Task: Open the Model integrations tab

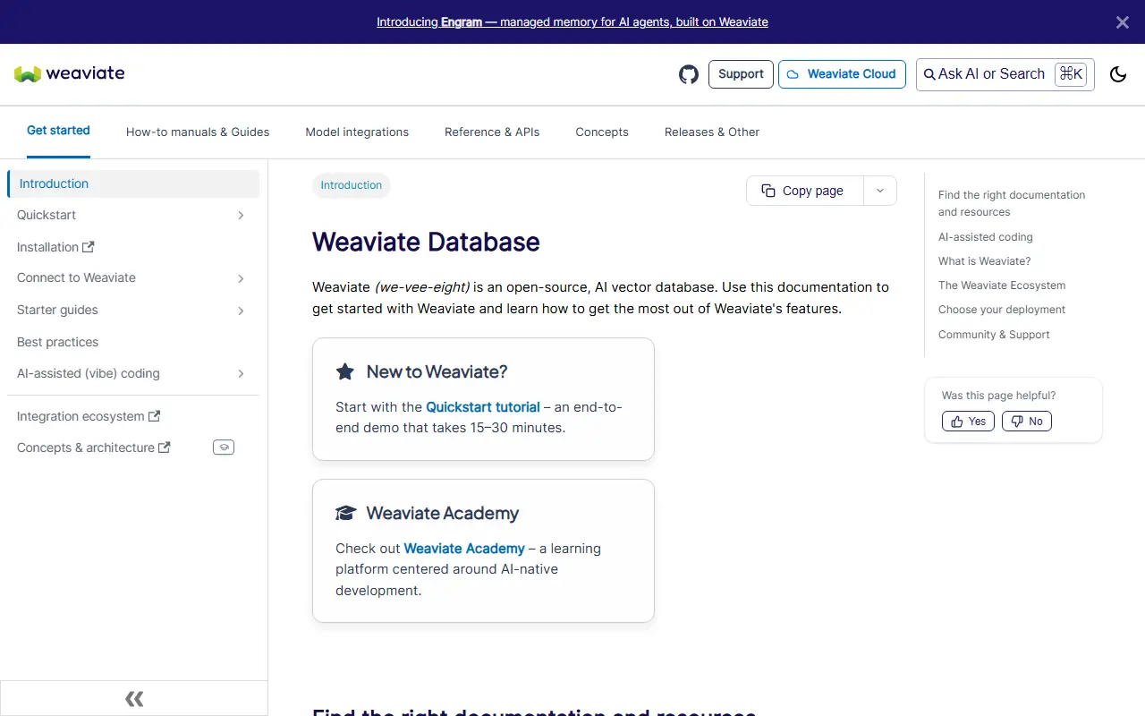Action: (x=357, y=132)
